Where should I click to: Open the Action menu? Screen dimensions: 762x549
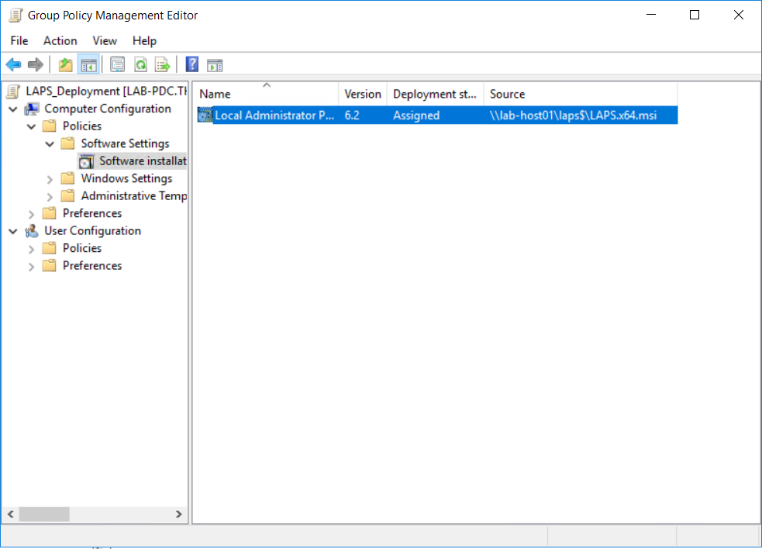60,41
